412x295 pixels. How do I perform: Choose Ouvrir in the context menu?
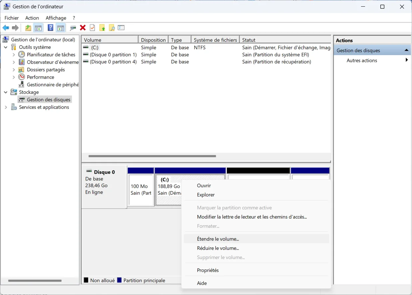pyautogui.click(x=256, y=186)
